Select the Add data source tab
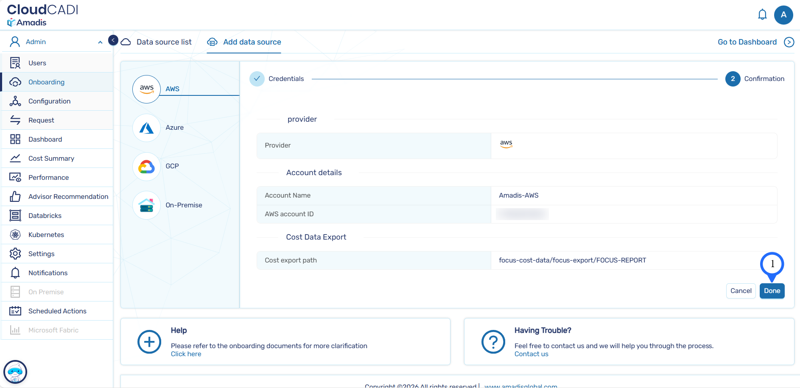This screenshot has height=388, width=800. point(252,42)
